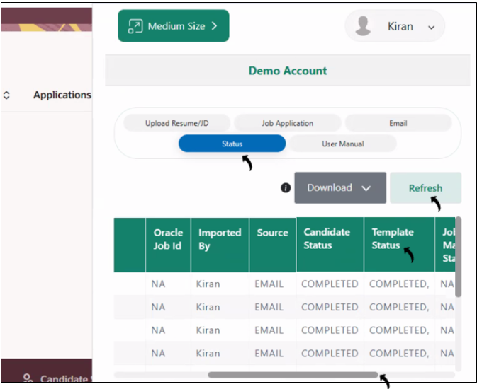This screenshot has width=477, height=389.
Task: Click the Source column header
Action: 272,232
